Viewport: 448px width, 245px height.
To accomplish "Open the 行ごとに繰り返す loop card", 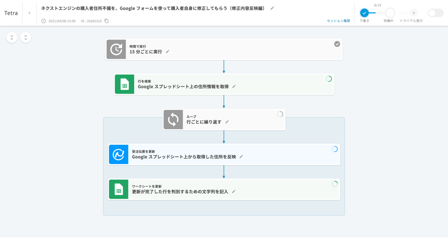I will [224, 119].
